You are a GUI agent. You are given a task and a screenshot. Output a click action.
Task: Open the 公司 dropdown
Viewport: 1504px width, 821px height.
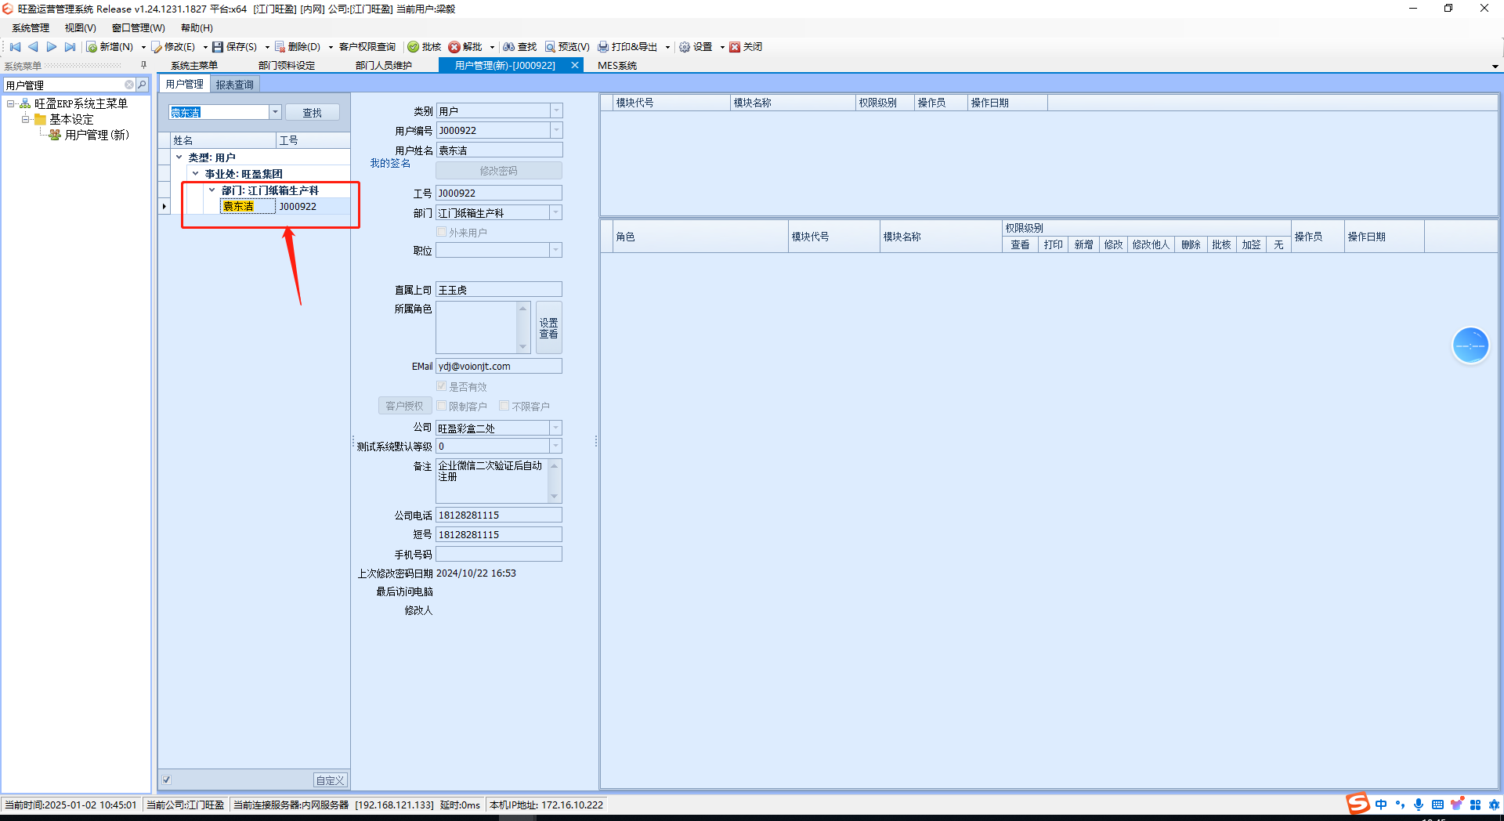[556, 428]
